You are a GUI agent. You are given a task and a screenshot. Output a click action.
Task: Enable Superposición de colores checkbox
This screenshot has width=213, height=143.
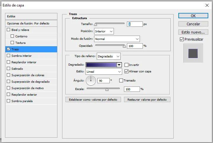8,75
